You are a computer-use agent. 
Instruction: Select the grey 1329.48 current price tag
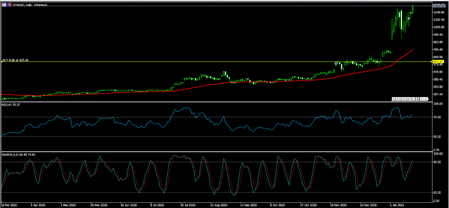439,6
